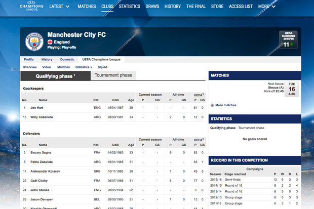
Task: Click the Manchester City club crest
Action: click(35, 41)
